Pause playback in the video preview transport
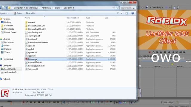The image size is (191, 107). (165, 52)
